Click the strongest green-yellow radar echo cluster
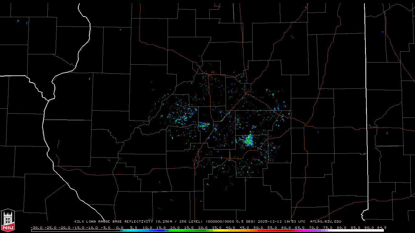The width and height of the screenshot is (415, 233). coord(249,140)
